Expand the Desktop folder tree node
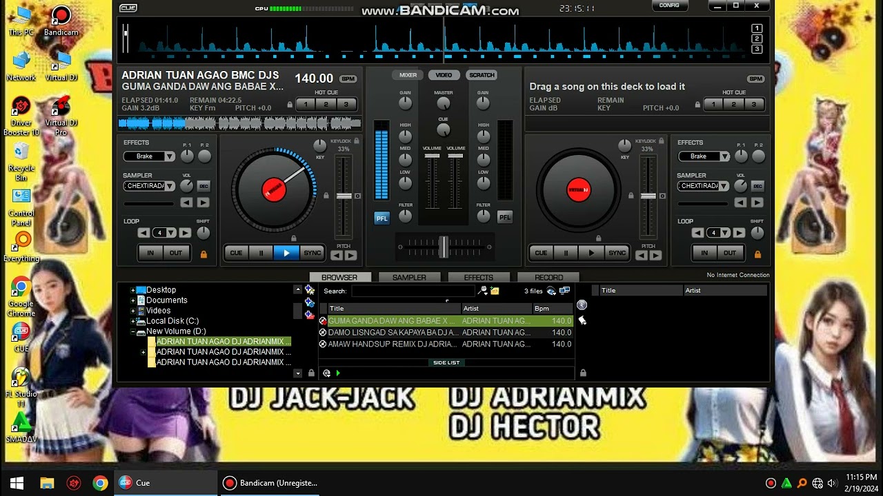Screen dimensions: 883x496 [132, 290]
